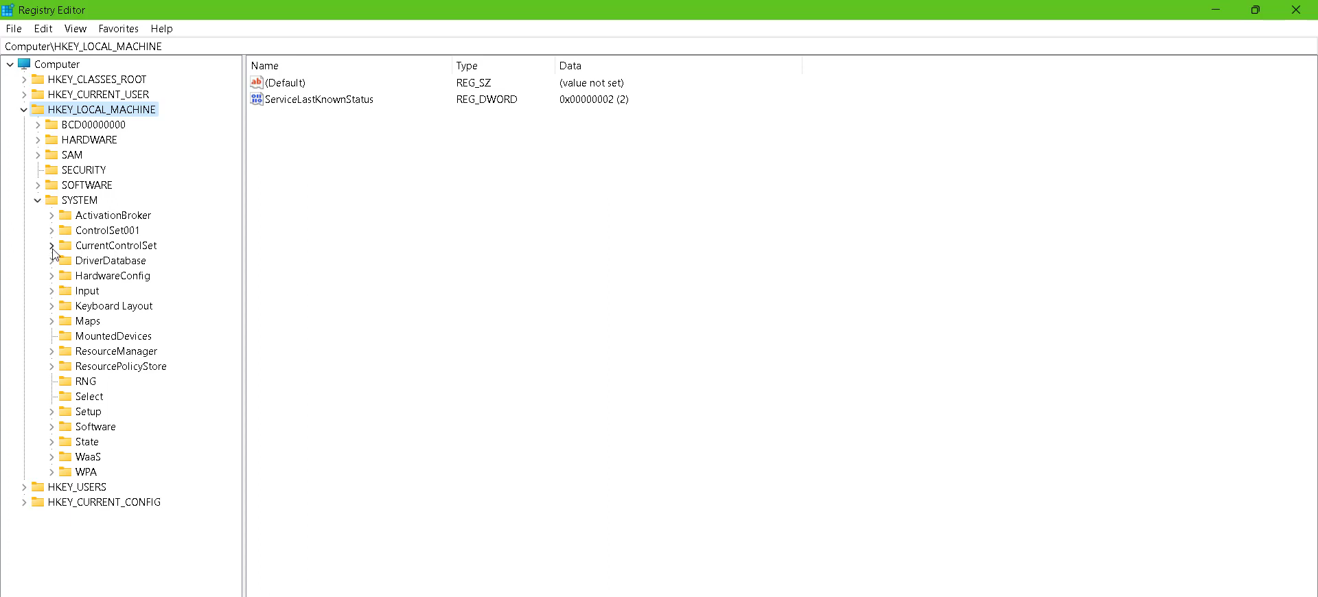Screen dimensions: 1318x597
Task: Click the Registry Editor app icon in title bar
Action: pyautogui.click(x=8, y=10)
